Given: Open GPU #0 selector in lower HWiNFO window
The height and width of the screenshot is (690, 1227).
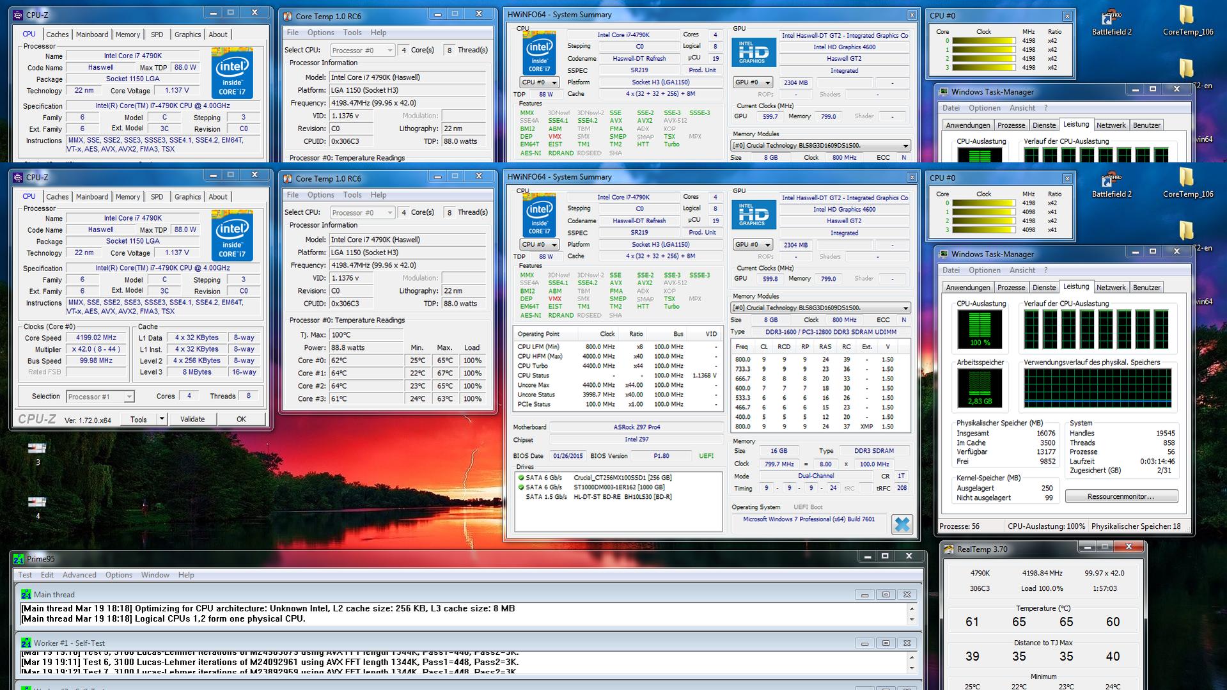Looking at the screenshot, I should point(752,244).
